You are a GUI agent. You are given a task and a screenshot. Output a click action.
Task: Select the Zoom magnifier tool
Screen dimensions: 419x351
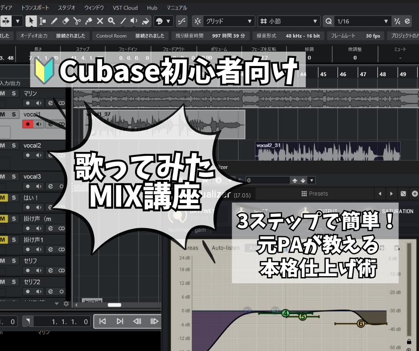(x=111, y=21)
